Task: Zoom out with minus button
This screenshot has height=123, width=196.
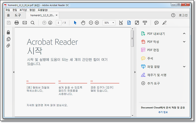Action: [x=91, y=23]
